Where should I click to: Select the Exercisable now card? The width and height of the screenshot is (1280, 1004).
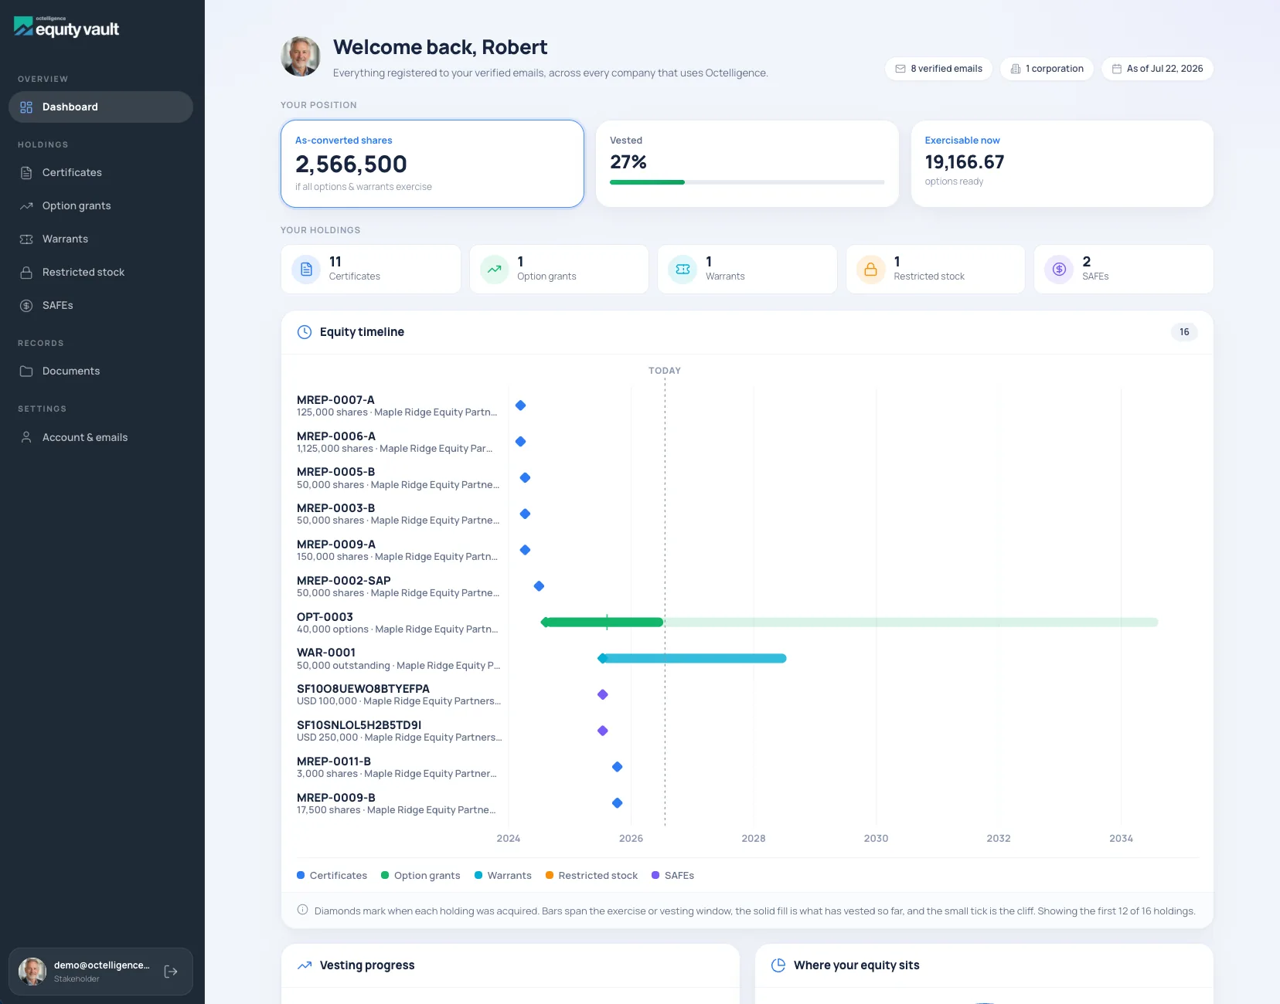[1062, 164]
